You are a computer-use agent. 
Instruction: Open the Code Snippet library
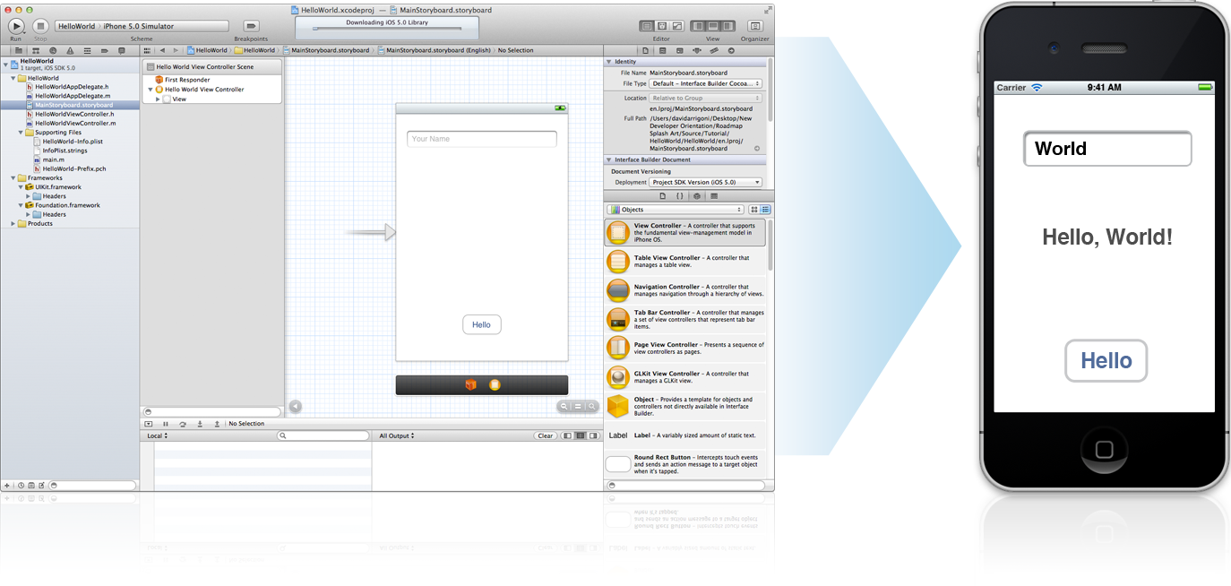pyautogui.click(x=680, y=196)
